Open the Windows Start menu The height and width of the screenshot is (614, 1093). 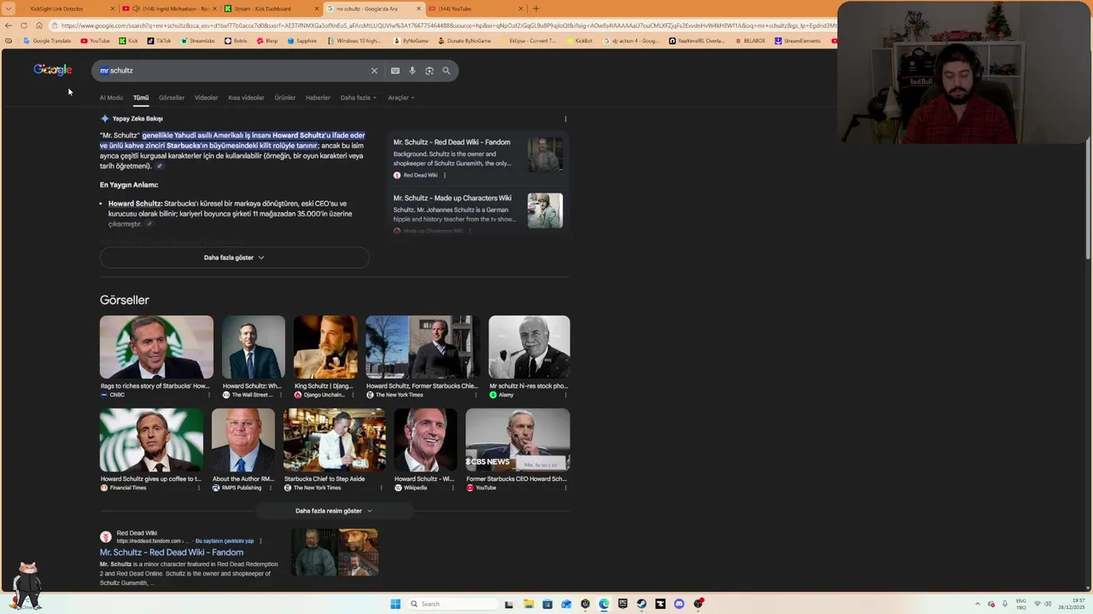pos(395,604)
